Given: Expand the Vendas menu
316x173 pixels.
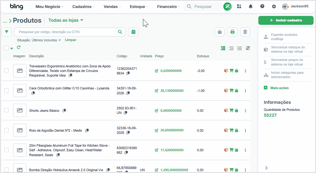Looking at the screenshot, I should pos(112,7).
